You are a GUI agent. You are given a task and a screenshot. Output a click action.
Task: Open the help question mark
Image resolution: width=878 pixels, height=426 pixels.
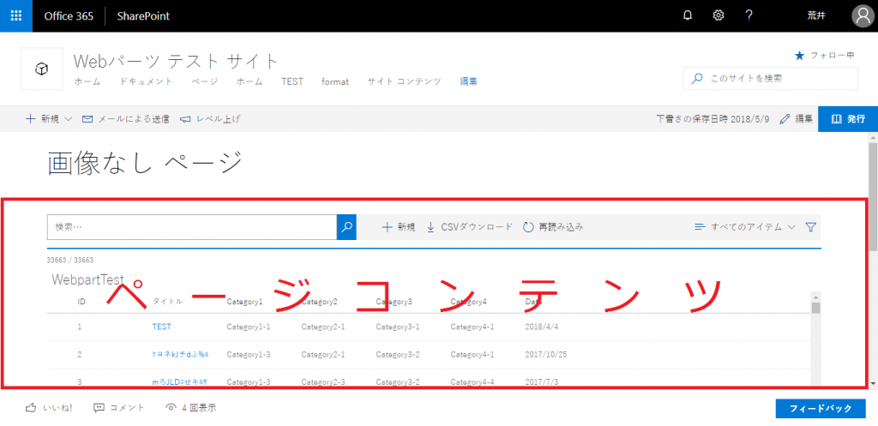749,15
